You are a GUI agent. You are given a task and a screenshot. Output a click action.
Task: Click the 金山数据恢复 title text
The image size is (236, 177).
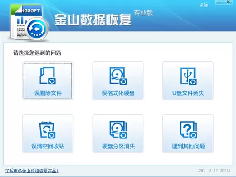pyautogui.click(x=93, y=20)
